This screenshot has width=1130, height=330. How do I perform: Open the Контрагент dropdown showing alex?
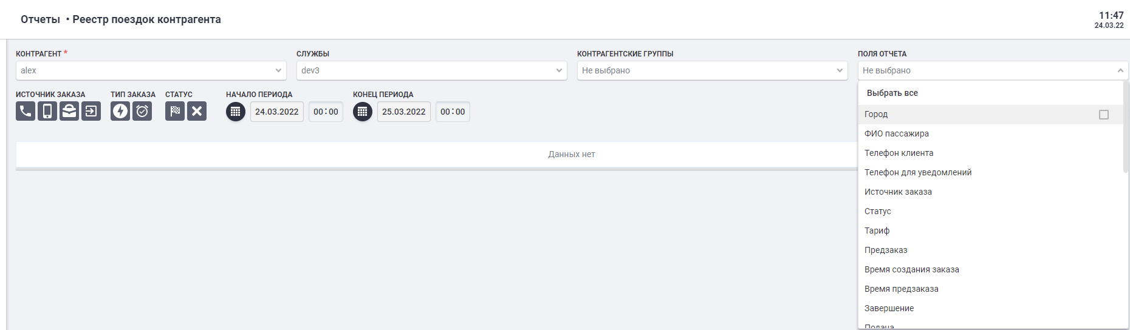tap(151, 70)
